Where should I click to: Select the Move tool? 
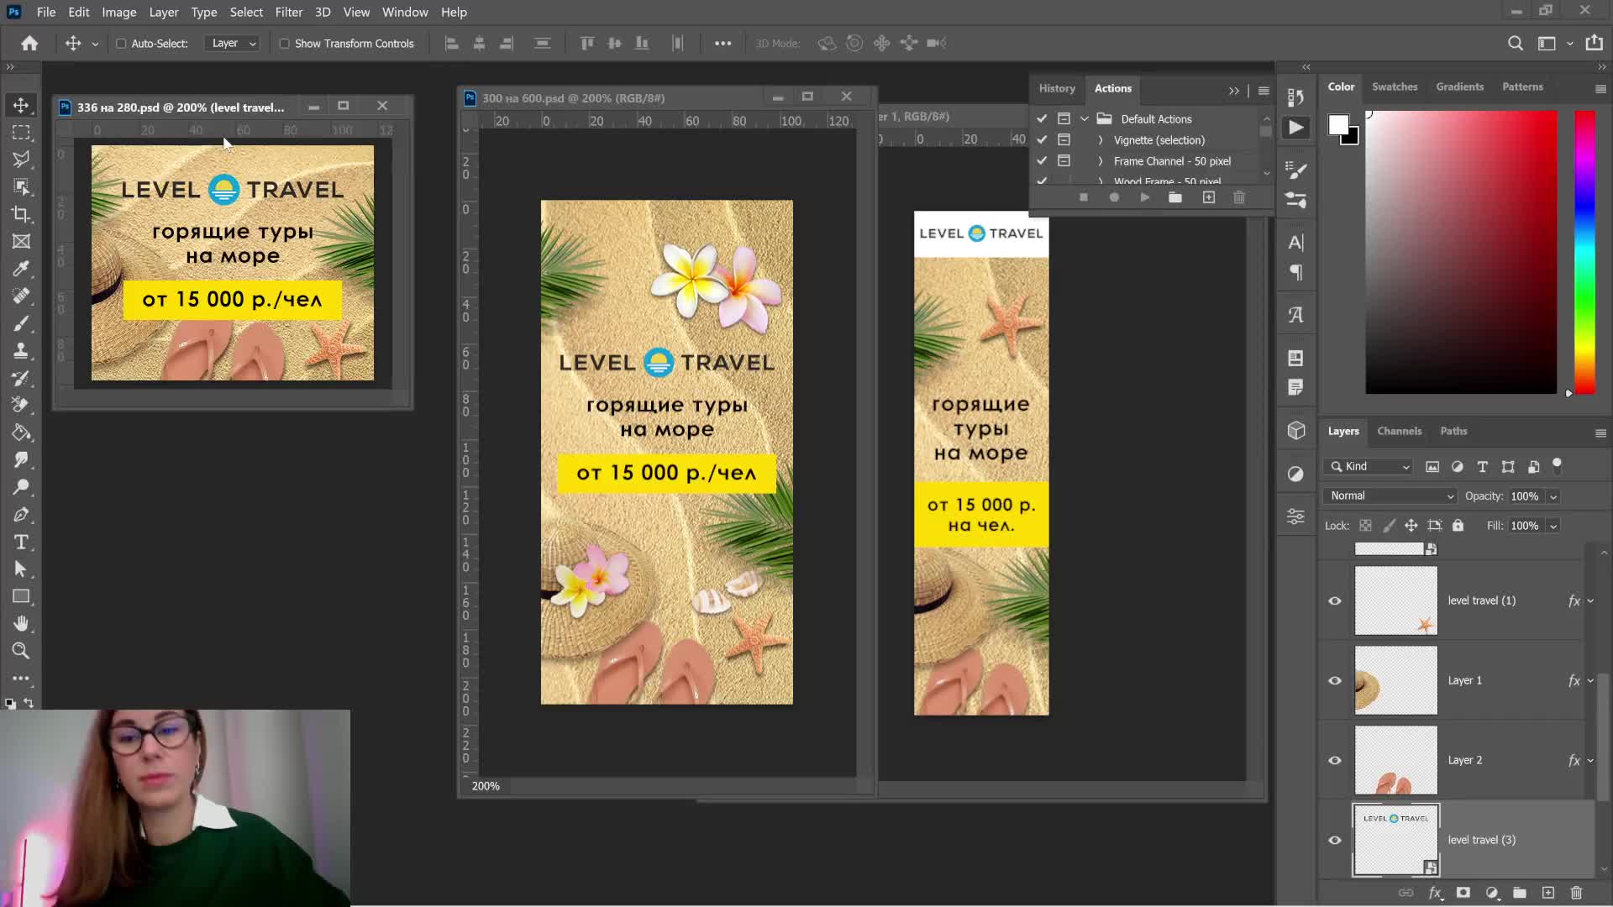21,105
